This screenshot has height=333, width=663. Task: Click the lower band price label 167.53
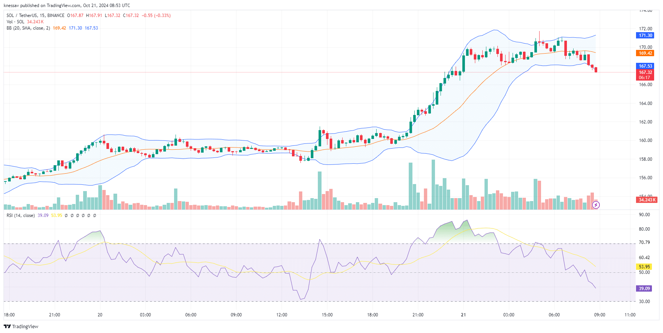coord(645,66)
